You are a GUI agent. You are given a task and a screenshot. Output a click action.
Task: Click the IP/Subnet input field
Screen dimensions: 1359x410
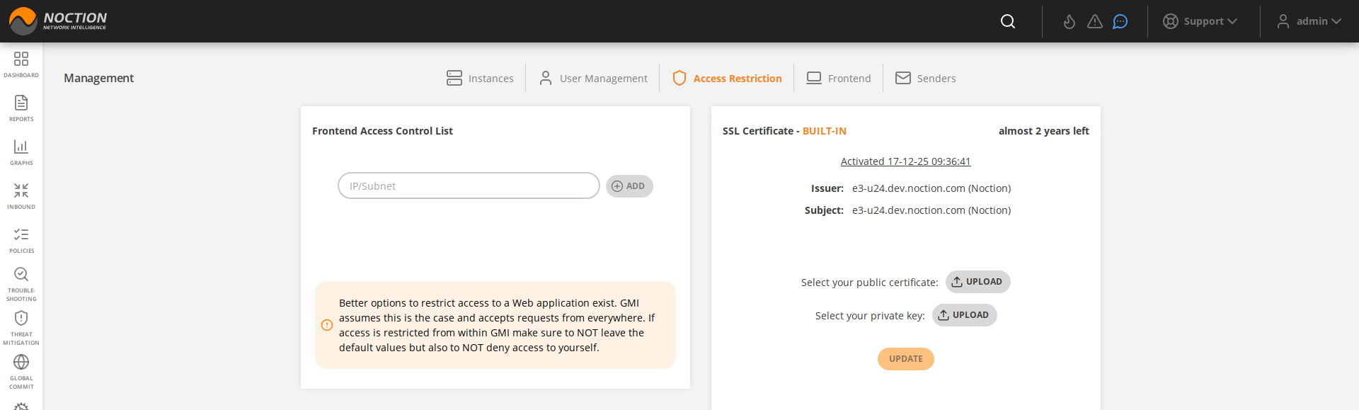[x=469, y=186]
